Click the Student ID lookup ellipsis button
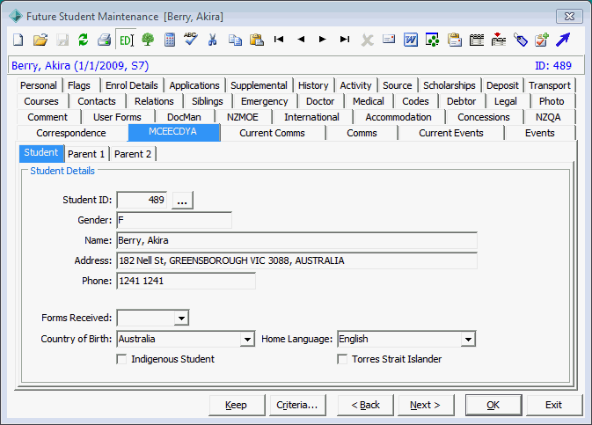 click(x=182, y=201)
